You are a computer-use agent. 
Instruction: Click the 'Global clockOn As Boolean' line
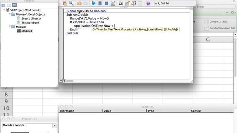[86, 11]
